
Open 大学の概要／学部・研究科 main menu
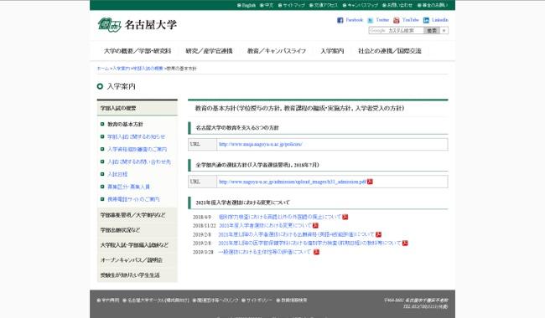click(138, 51)
